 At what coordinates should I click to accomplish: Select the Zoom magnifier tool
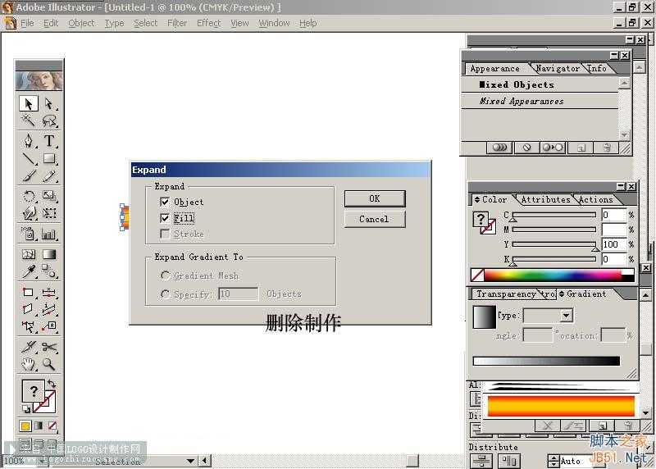coord(49,364)
